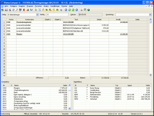
Task: Click the Kontolista scrollbar down arrow
Action: pos(69,108)
